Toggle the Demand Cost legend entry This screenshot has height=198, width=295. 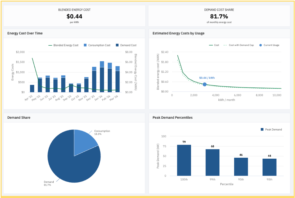pyautogui.click(x=126, y=45)
